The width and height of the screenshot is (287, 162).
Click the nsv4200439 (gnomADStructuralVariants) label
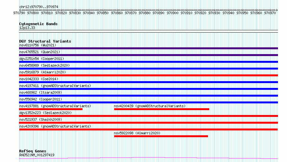pyautogui.click(x=150, y=106)
